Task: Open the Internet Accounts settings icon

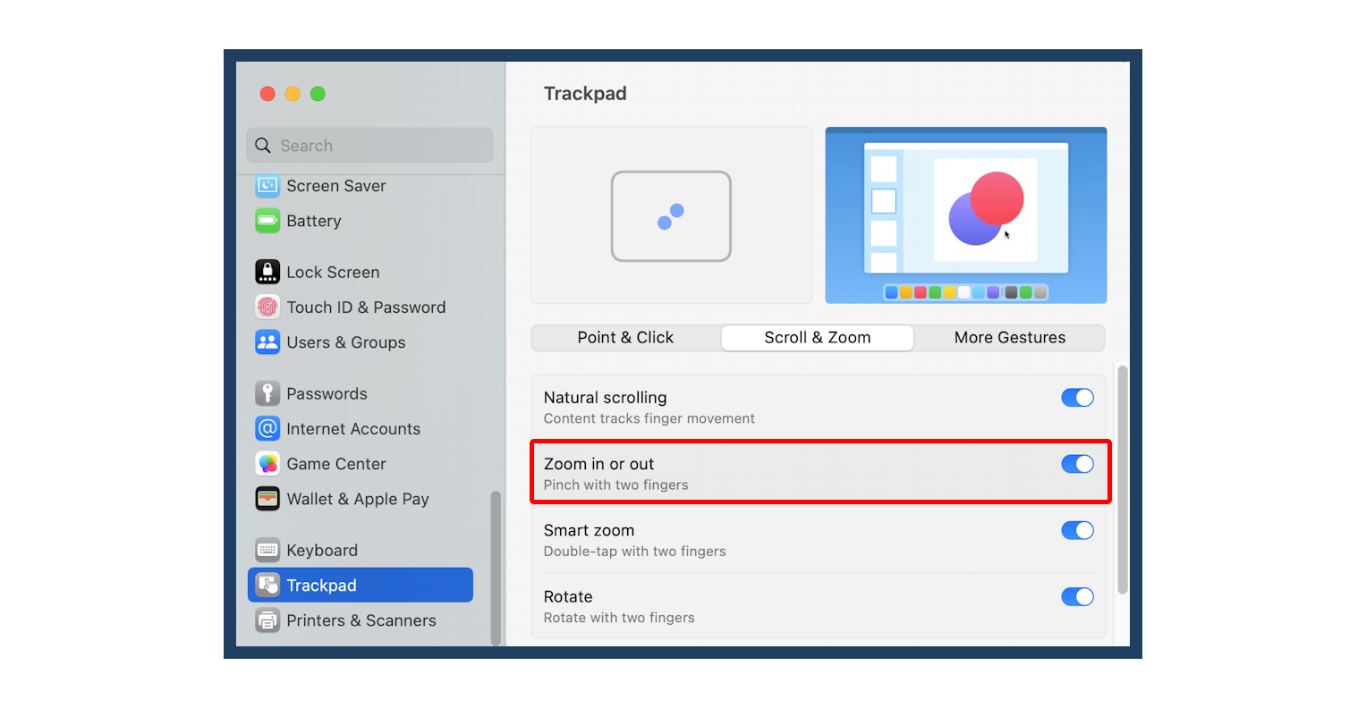Action: pos(267,428)
